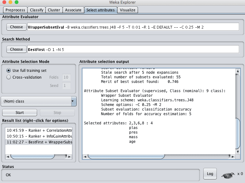This screenshot has width=245, height=183.
Task: Click the 'Wrapper Subset Evaluator' output line
Action: tap(127, 95)
